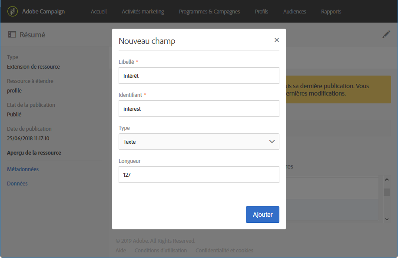Open the Accueil menu
Image resolution: width=398 pixels, height=258 pixels.
99,12
